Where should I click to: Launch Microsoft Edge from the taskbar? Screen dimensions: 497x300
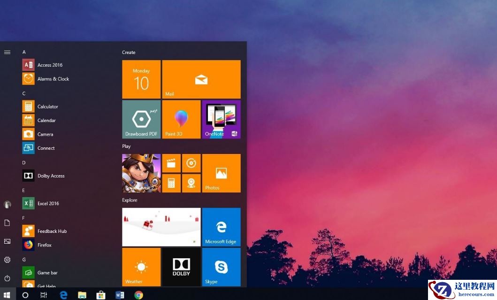click(x=63, y=294)
